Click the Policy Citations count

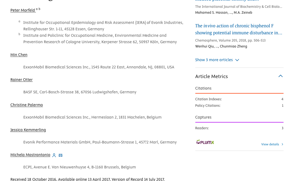coord(282,106)
